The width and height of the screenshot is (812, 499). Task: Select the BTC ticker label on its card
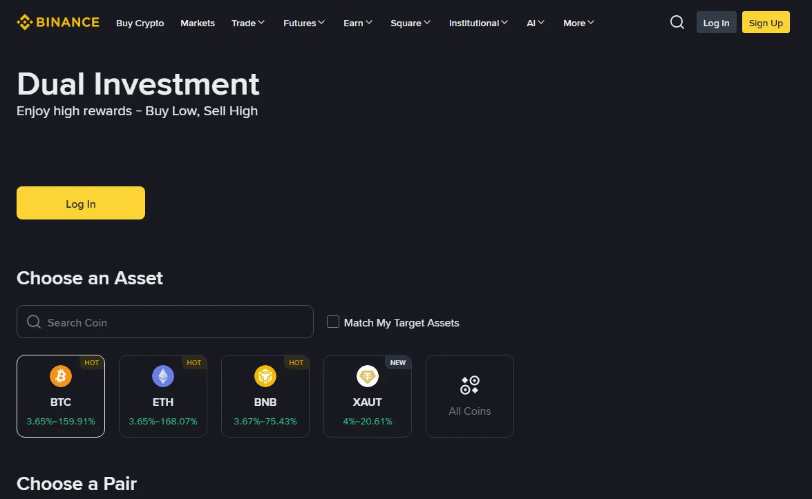point(61,402)
